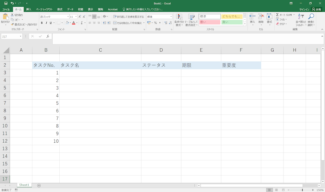Toggle Underline formatting
This screenshot has height=192, width=325.
(x=50, y=23)
